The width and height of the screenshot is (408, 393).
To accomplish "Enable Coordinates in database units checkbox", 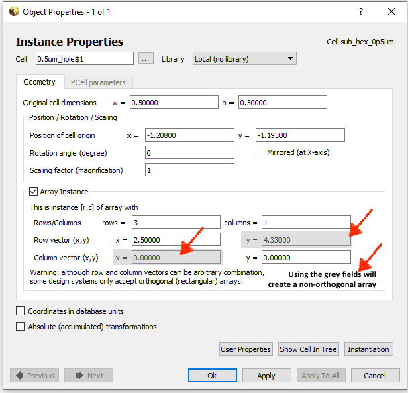I will coord(21,311).
